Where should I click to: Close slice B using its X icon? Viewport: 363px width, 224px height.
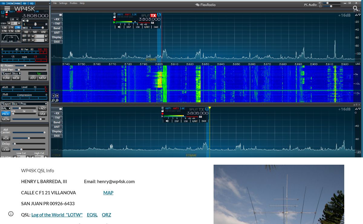[162, 108]
